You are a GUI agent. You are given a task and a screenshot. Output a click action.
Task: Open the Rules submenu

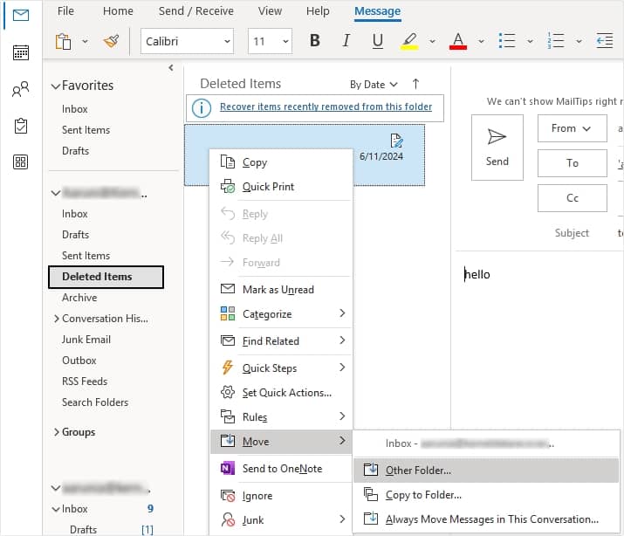pyautogui.click(x=281, y=417)
